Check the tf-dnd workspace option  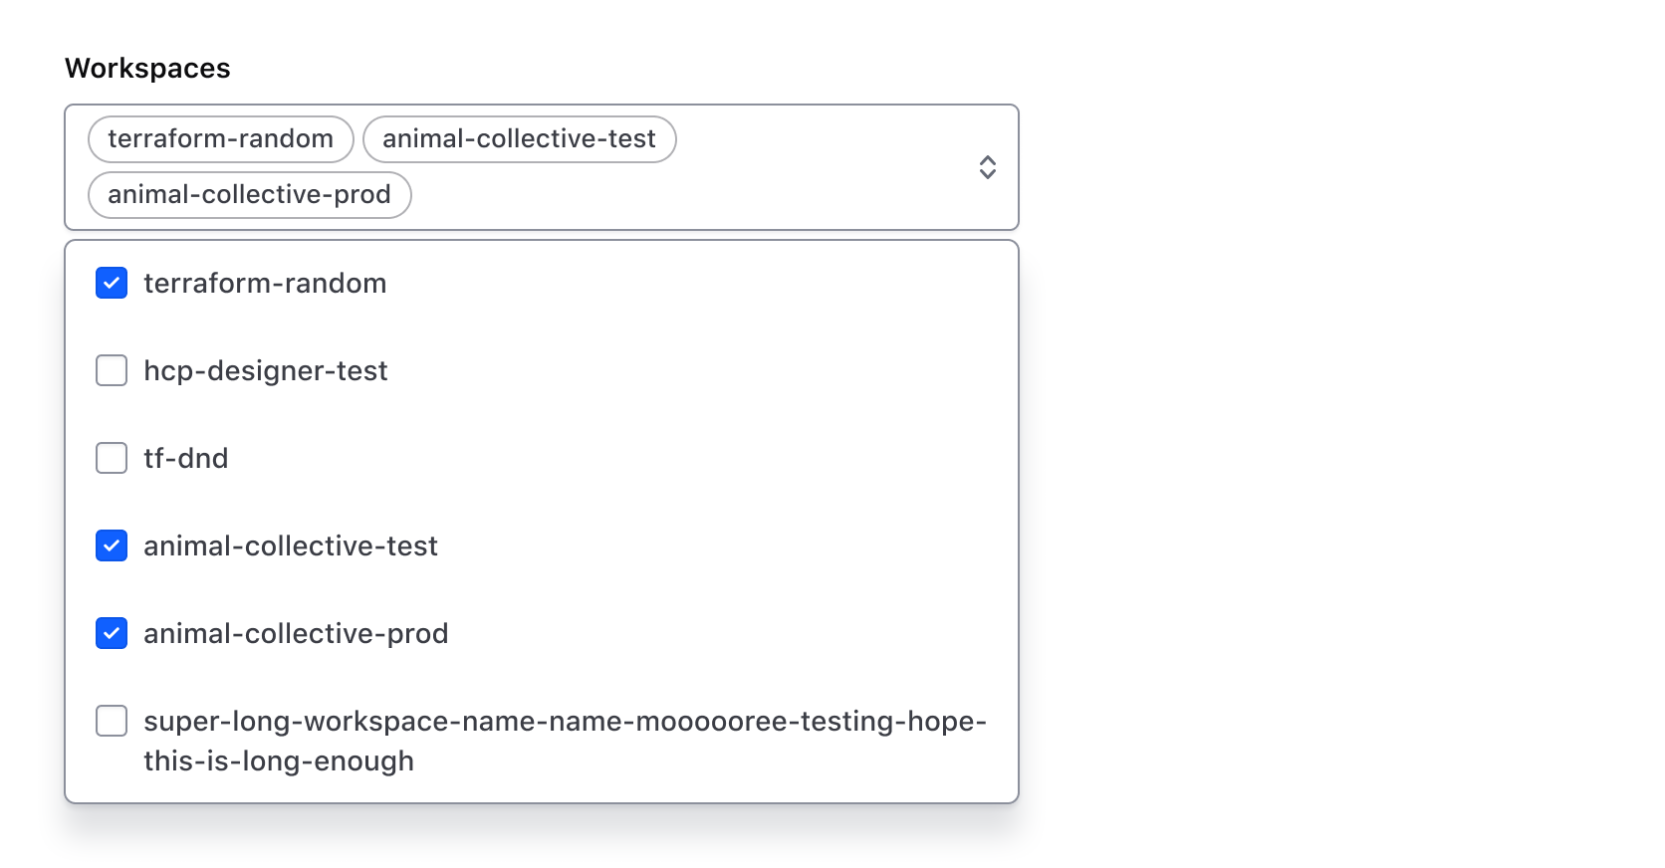(x=111, y=458)
